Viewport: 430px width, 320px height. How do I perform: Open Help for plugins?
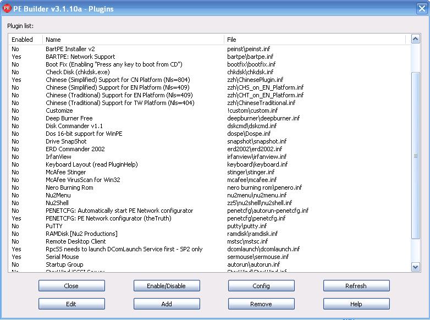coord(356,304)
